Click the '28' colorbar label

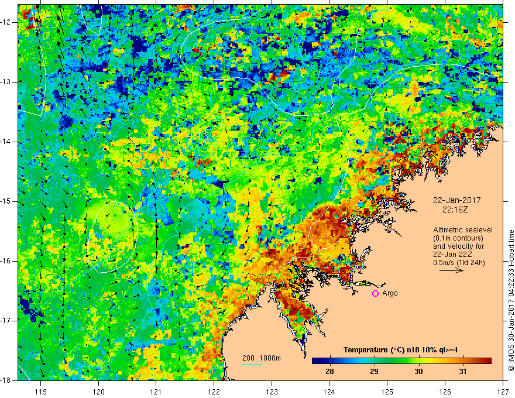click(329, 372)
